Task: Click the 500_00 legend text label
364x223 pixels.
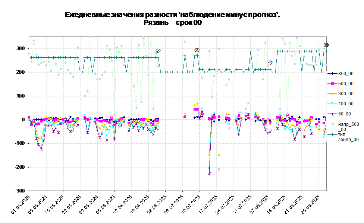Action: coord(346,84)
